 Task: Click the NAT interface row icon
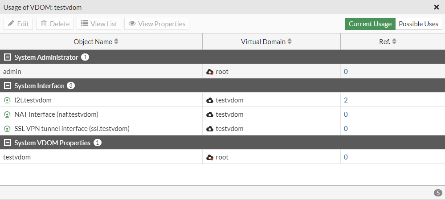7,114
